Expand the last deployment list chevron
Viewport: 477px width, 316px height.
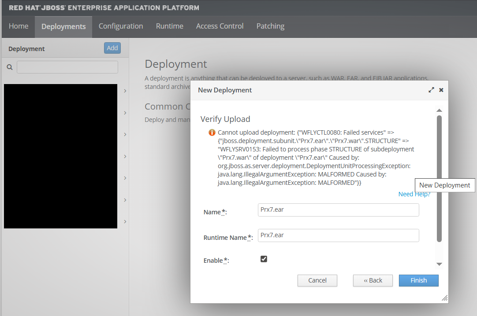tap(125, 222)
